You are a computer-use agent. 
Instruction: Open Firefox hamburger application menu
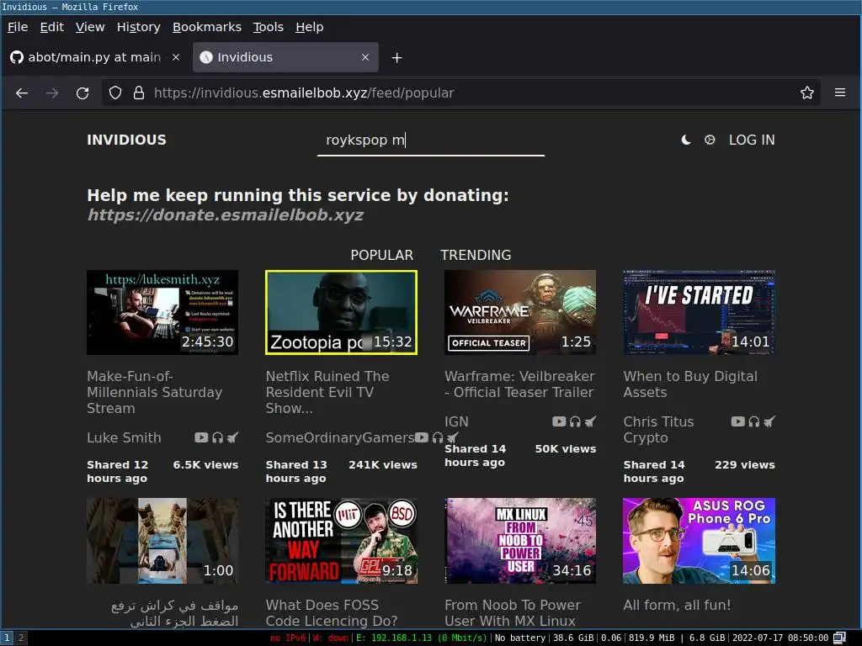coord(840,93)
